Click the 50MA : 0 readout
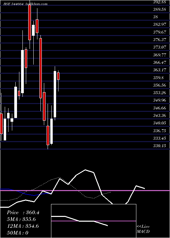This screenshot has width=170, height=238. point(18,233)
